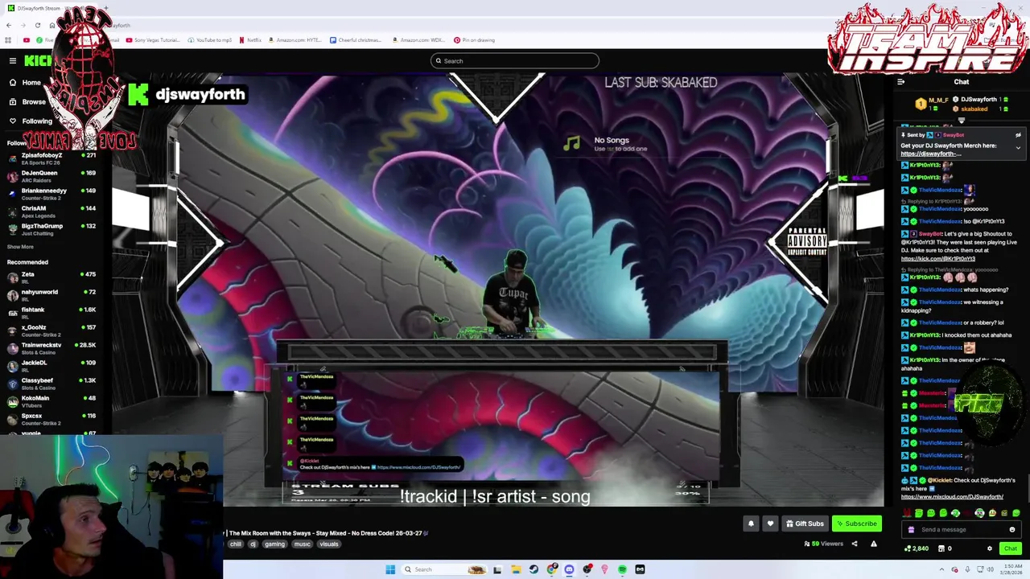This screenshot has width=1030, height=579.
Task: Open chat settings gear icon
Action: pos(990,548)
